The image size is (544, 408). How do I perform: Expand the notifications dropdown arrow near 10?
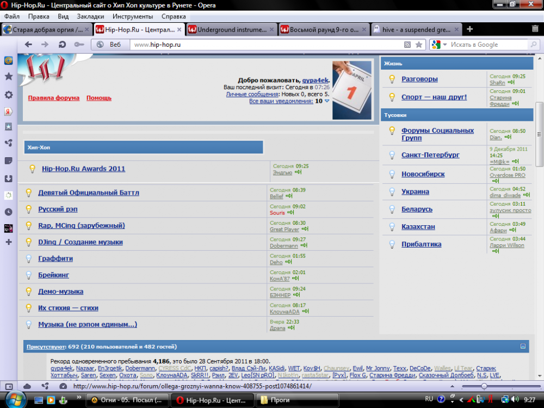point(327,101)
